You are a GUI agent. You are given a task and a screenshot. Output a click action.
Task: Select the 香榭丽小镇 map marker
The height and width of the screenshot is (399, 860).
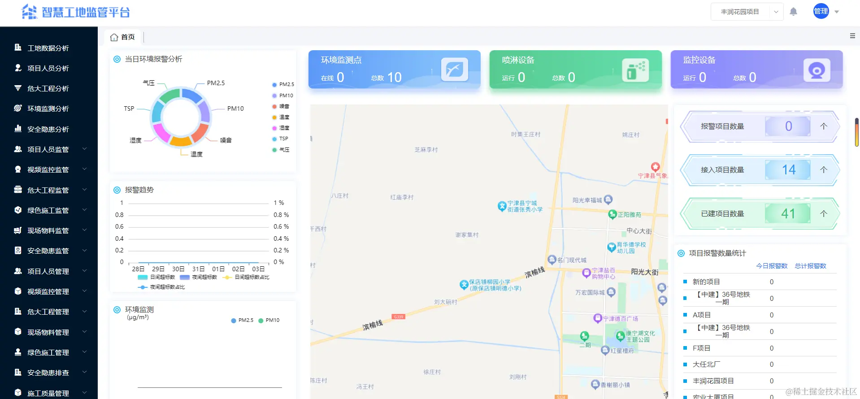(595, 384)
